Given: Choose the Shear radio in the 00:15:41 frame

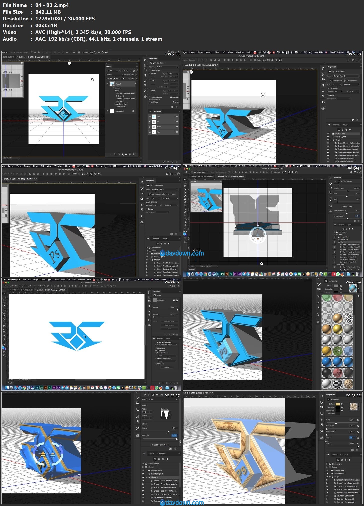Looking at the screenshot, I should tap(347, 207).
